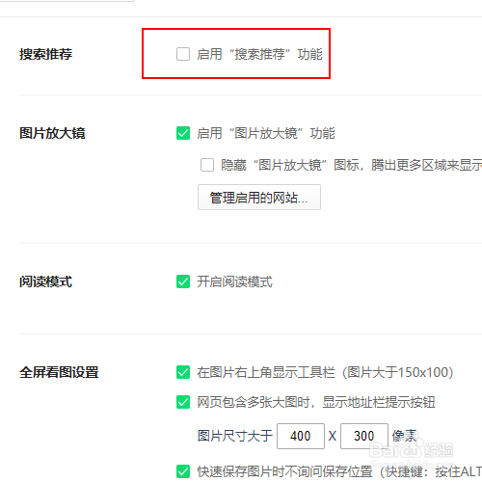Screen dimensions: 482x482
Task: Disable 开启阅读模式 checkbox
Action: point(183,281)
